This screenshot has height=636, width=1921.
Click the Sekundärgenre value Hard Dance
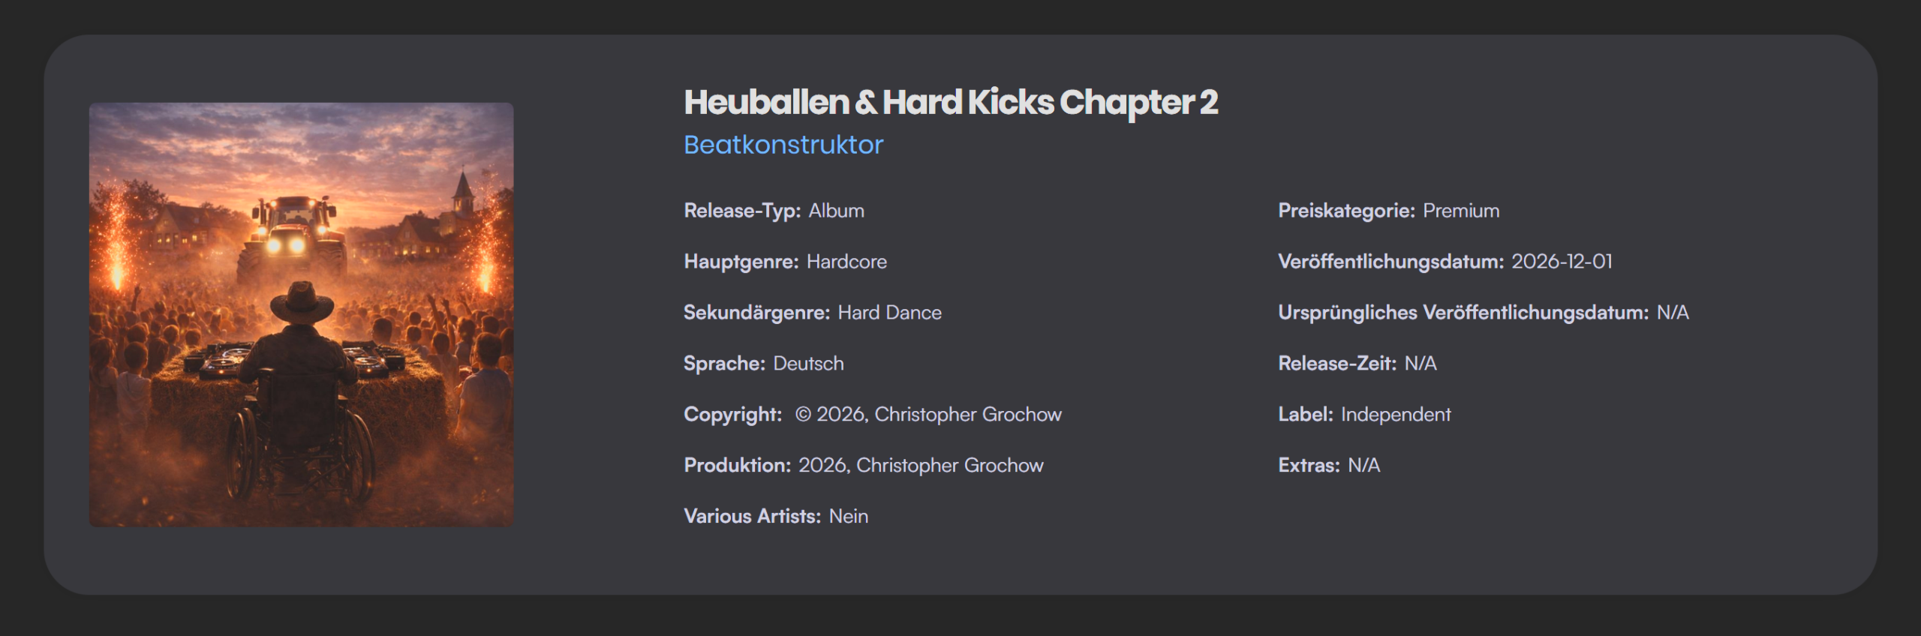(889, 313)
